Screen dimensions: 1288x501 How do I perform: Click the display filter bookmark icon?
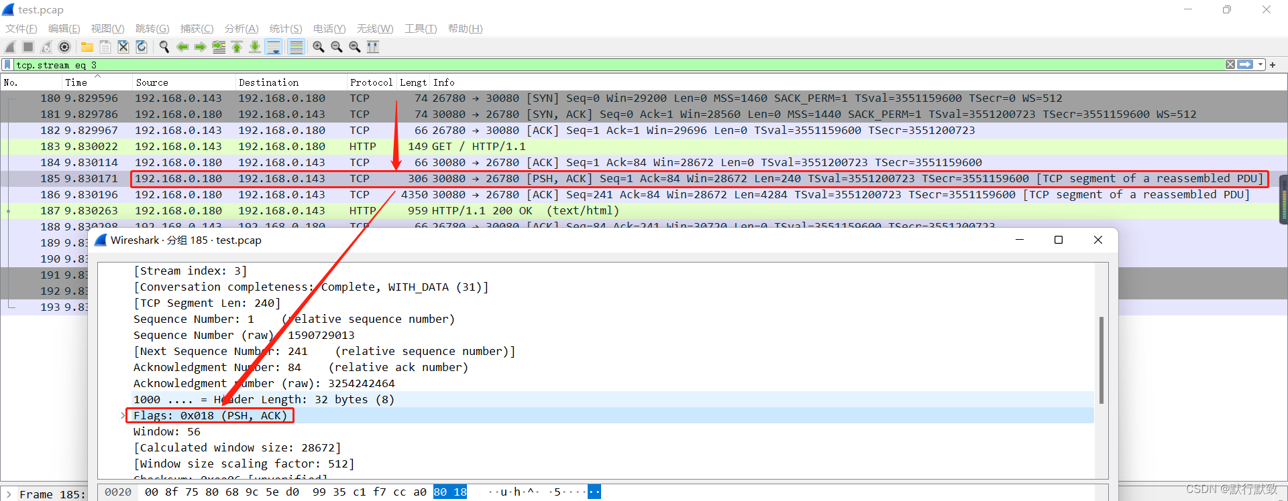point(7,65)
